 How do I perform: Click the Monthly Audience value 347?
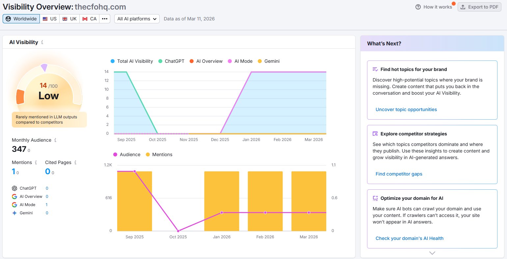click(x=19, y=149)
